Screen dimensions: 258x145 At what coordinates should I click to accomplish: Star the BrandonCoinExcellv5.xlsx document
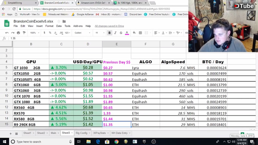(59, 21)
